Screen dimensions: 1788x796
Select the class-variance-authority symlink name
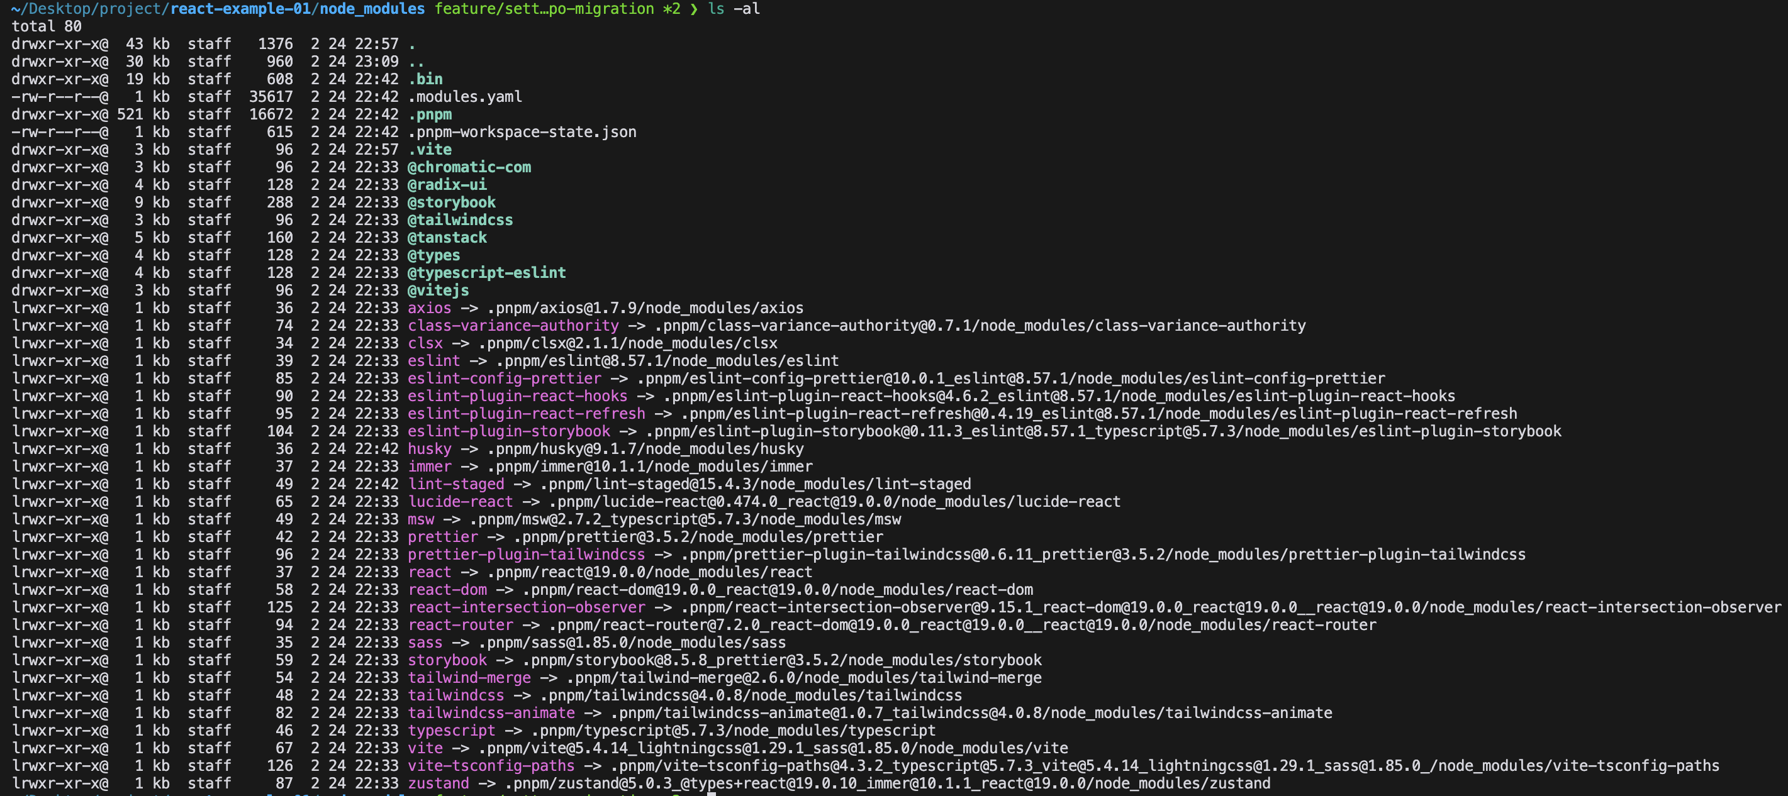click(x=513, y=326)
